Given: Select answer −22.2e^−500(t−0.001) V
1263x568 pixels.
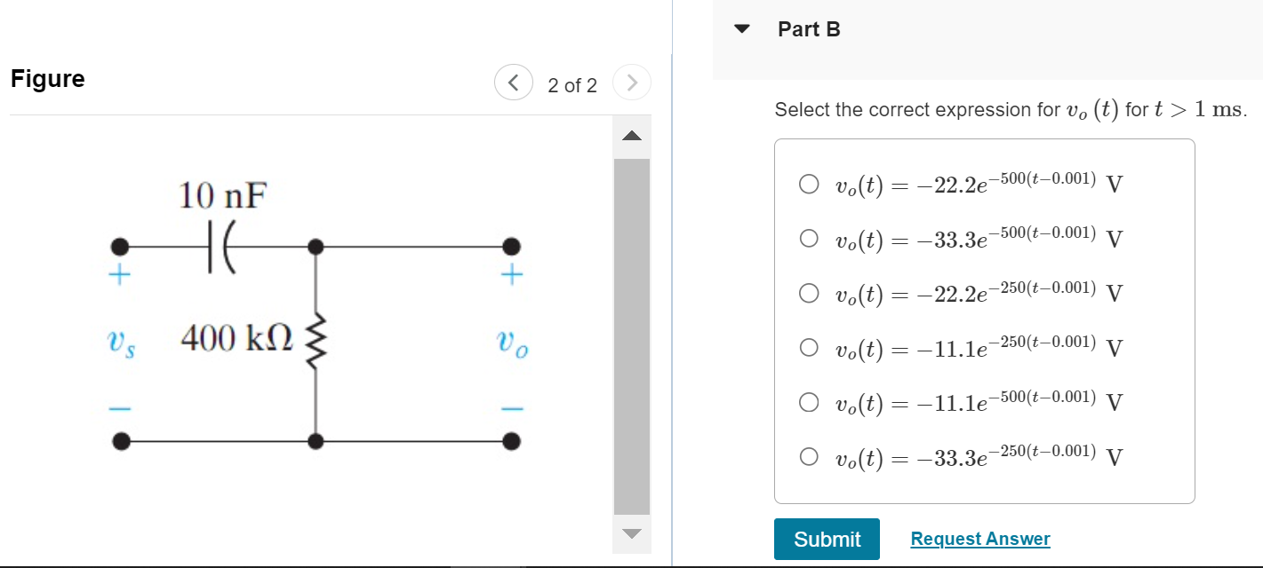Looking at the screenshot, I should [810, 184].
